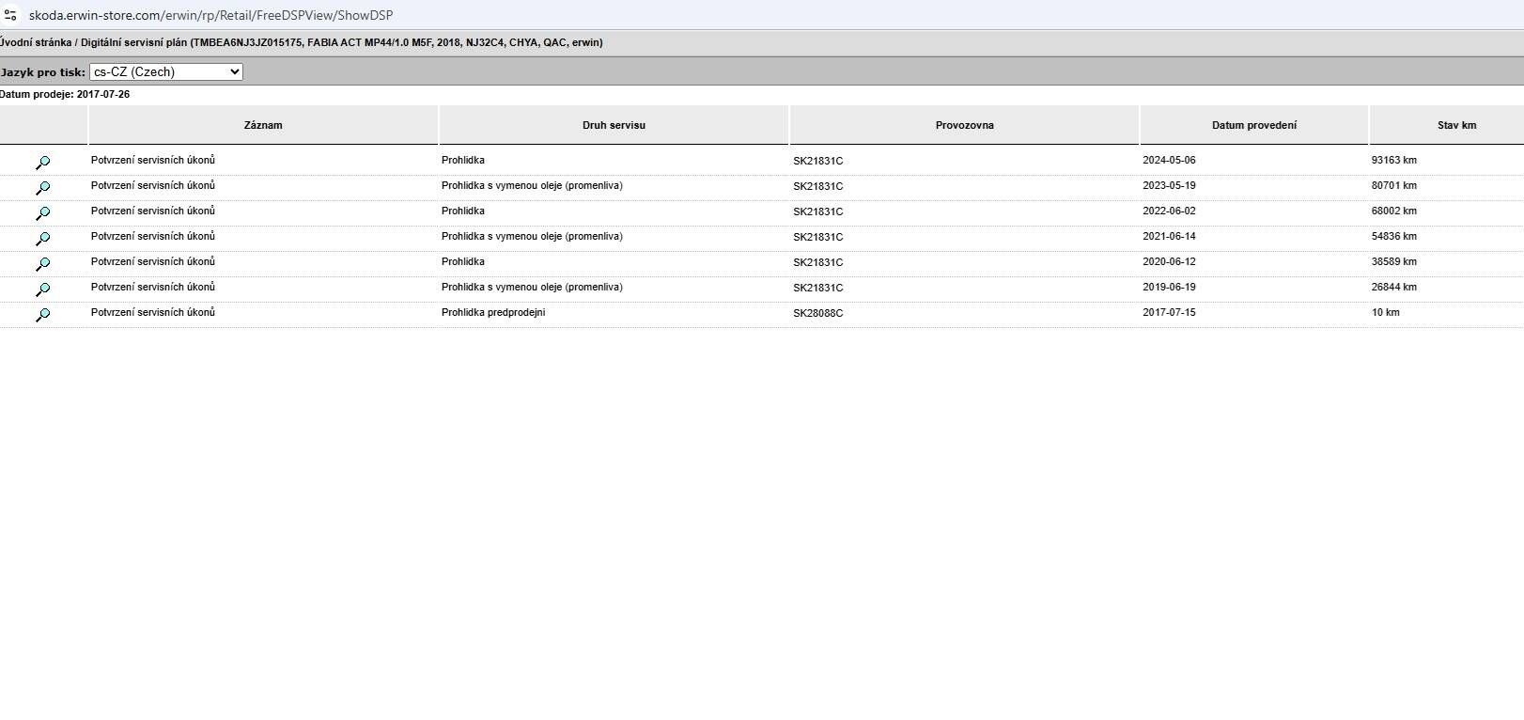Click Prohlidka in the 93163 km row
Image resolution: width=1524 pixels, height=720 pixels.
(x=463, y=160)
